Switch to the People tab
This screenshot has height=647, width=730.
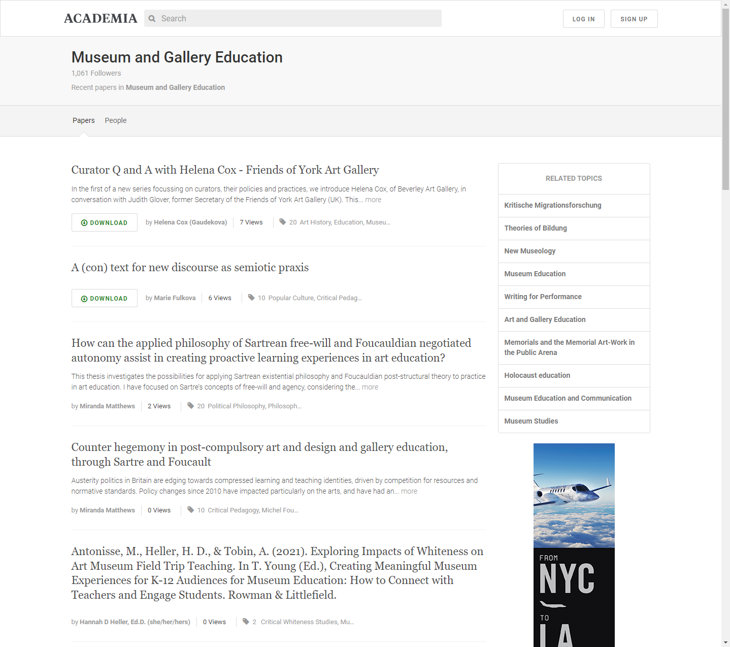116,120
